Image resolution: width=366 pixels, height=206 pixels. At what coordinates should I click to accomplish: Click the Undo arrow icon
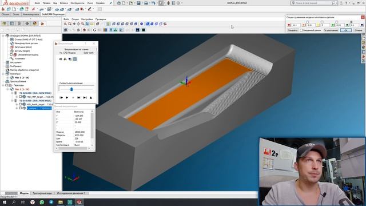pos(153,3)
